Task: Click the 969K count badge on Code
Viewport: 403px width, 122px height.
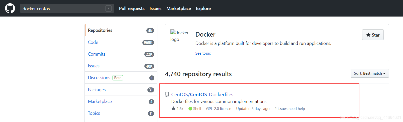Action: (x=148, y=43)
